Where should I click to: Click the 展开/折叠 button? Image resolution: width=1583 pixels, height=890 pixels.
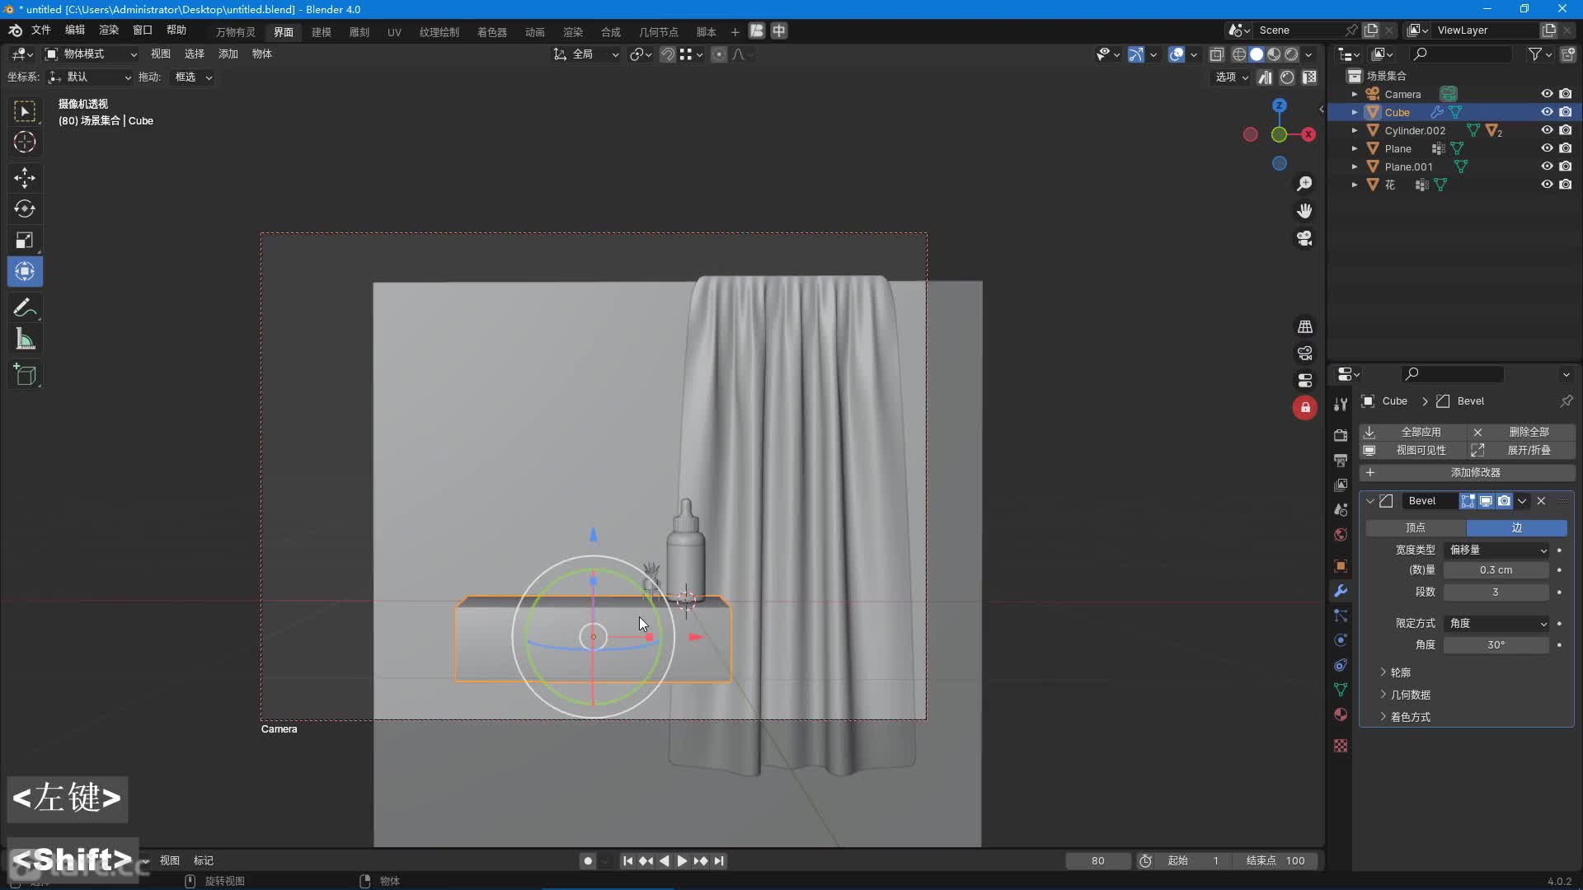1522,450
